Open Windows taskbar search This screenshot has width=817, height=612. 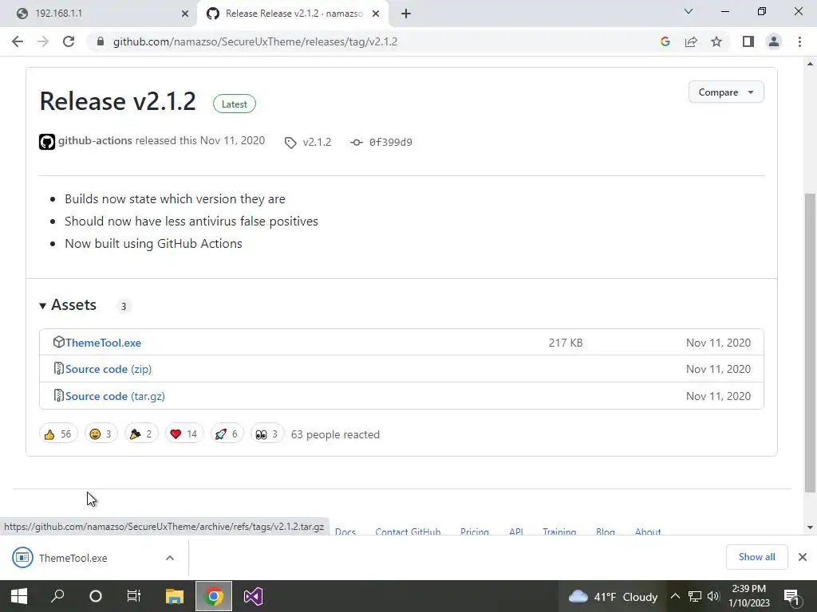coord(57,596)
